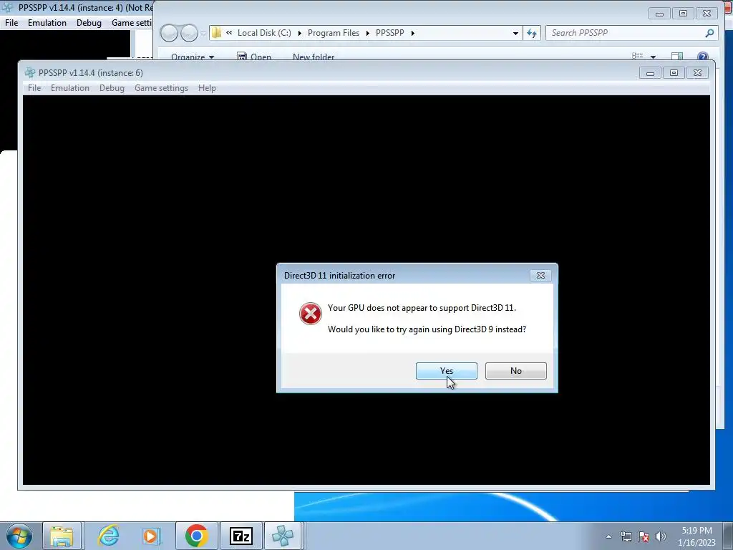Open Windows Media Player from taskbar
The height and width of the screenshot is (550, 733).
(152, 536)
